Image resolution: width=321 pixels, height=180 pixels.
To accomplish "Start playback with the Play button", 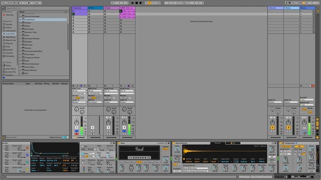I will [x=132, y=3].
